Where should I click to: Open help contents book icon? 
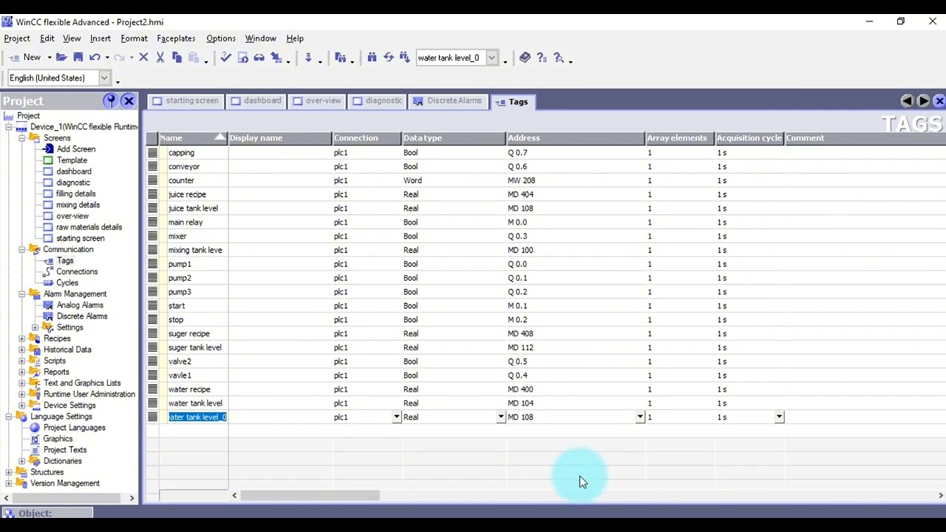(x=525, y=57)
